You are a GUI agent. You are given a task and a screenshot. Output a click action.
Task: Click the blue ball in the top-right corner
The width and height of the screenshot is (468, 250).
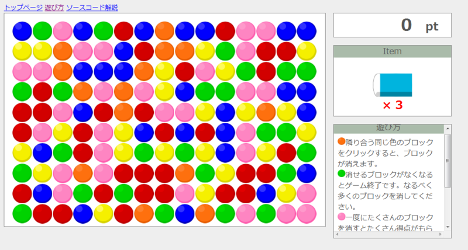[x=307, y=31]
